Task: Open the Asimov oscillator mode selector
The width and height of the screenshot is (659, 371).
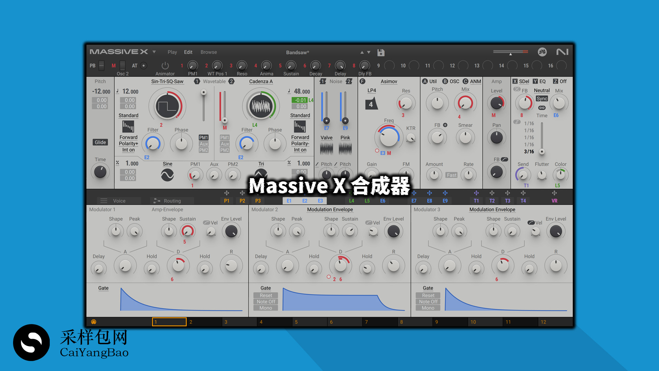Action: click(x=389, y=81)
